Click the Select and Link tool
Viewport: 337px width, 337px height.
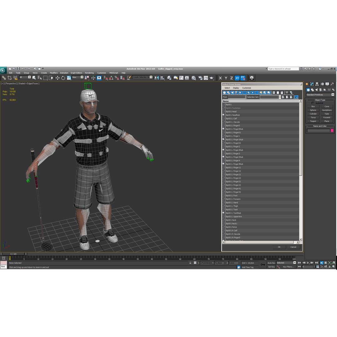pos(4,78)
